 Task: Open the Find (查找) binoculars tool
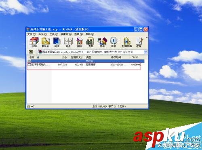pyautogui.click(x=90, y=42)
